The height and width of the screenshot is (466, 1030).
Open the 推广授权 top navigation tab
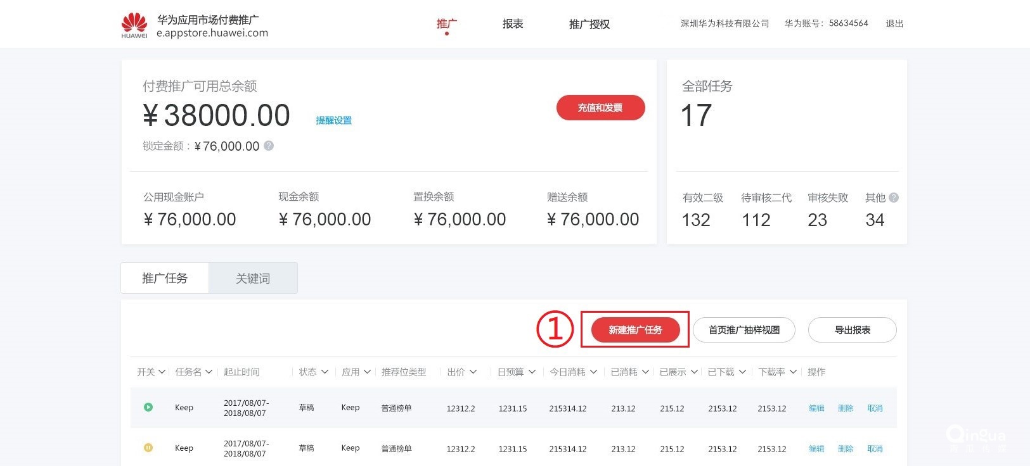(x=589, y=24)
